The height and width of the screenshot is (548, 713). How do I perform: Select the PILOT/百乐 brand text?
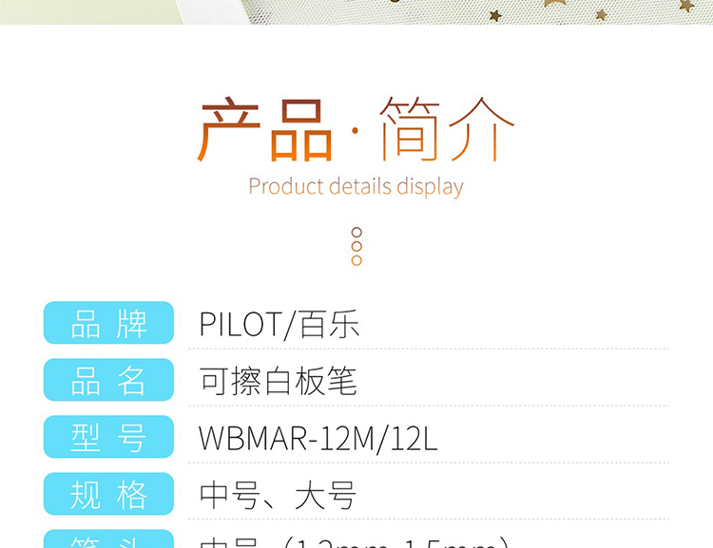click(x=279, y=325)
